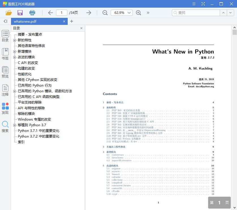Select 移除的模块 outline entry
237x210 pixels.
26,114
